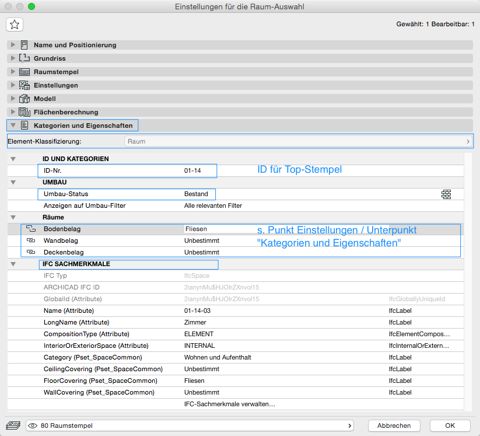Toggle the link icon beside Deckenbelag
This screenshot has height=436, width=480.
(31, 252)
